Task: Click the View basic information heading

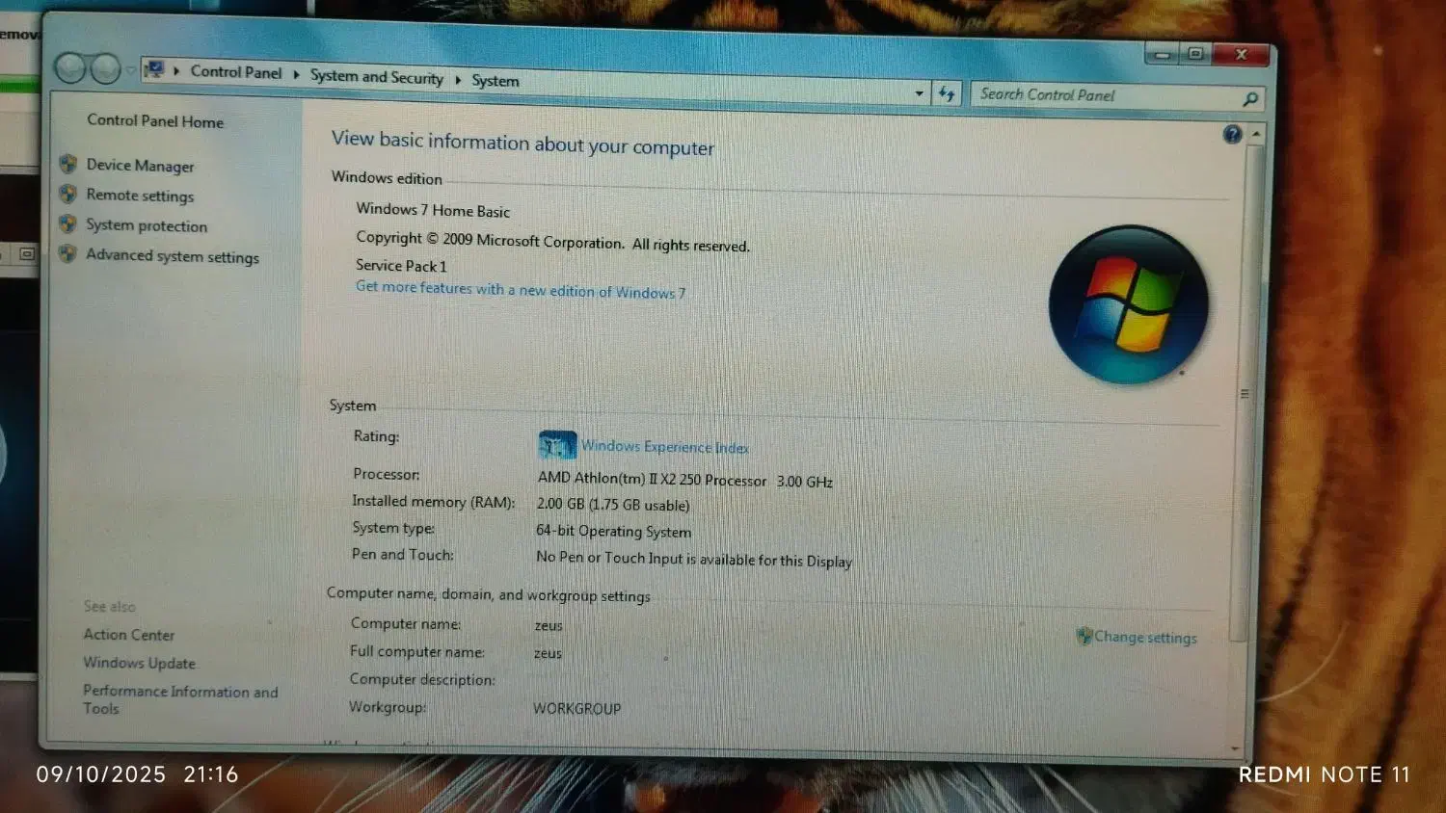Action: (523, 144)
